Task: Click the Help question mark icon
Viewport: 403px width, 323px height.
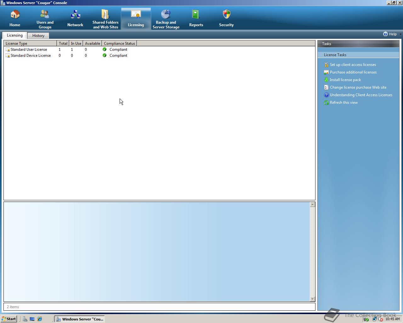Action: pyautogui.click(x=385, y=34)
